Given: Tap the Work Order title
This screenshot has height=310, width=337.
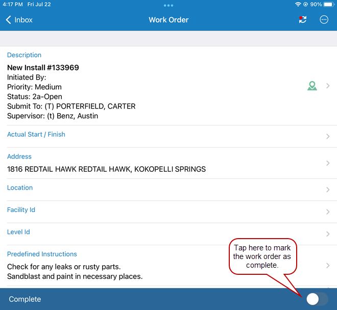Looking at the screenshot, I should 168,20.
